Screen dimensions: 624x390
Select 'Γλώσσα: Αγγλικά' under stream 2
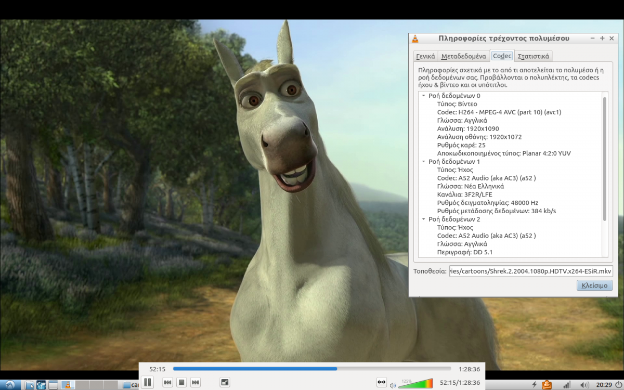462,244
